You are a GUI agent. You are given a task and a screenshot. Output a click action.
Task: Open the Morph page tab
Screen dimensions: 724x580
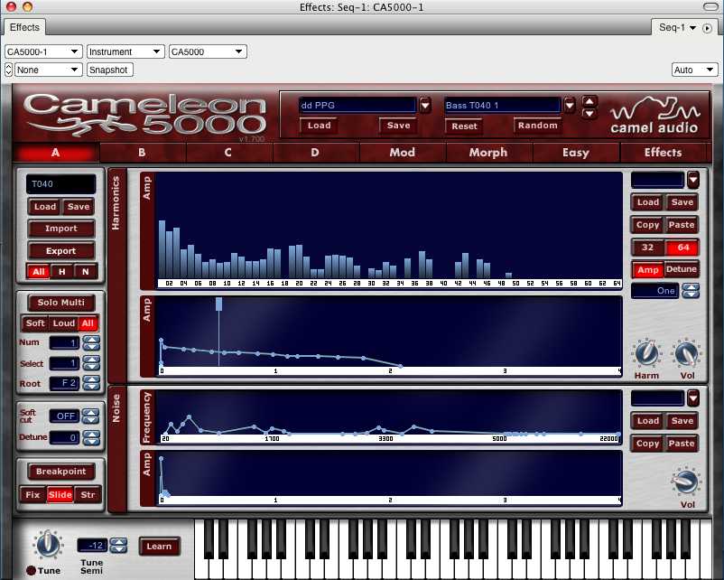(x=488, y=153)
